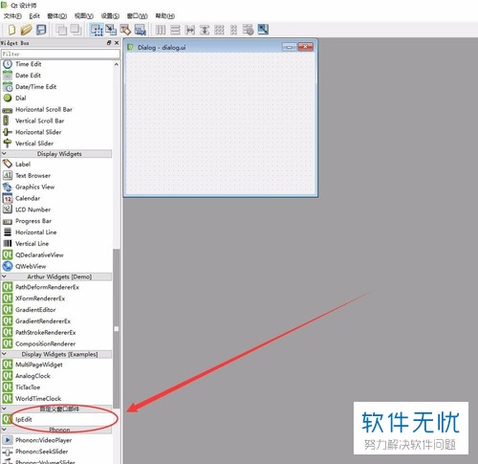Select the Edit Widgets mode icon
This screenshot has width=478, height=464.
point(97,30)
